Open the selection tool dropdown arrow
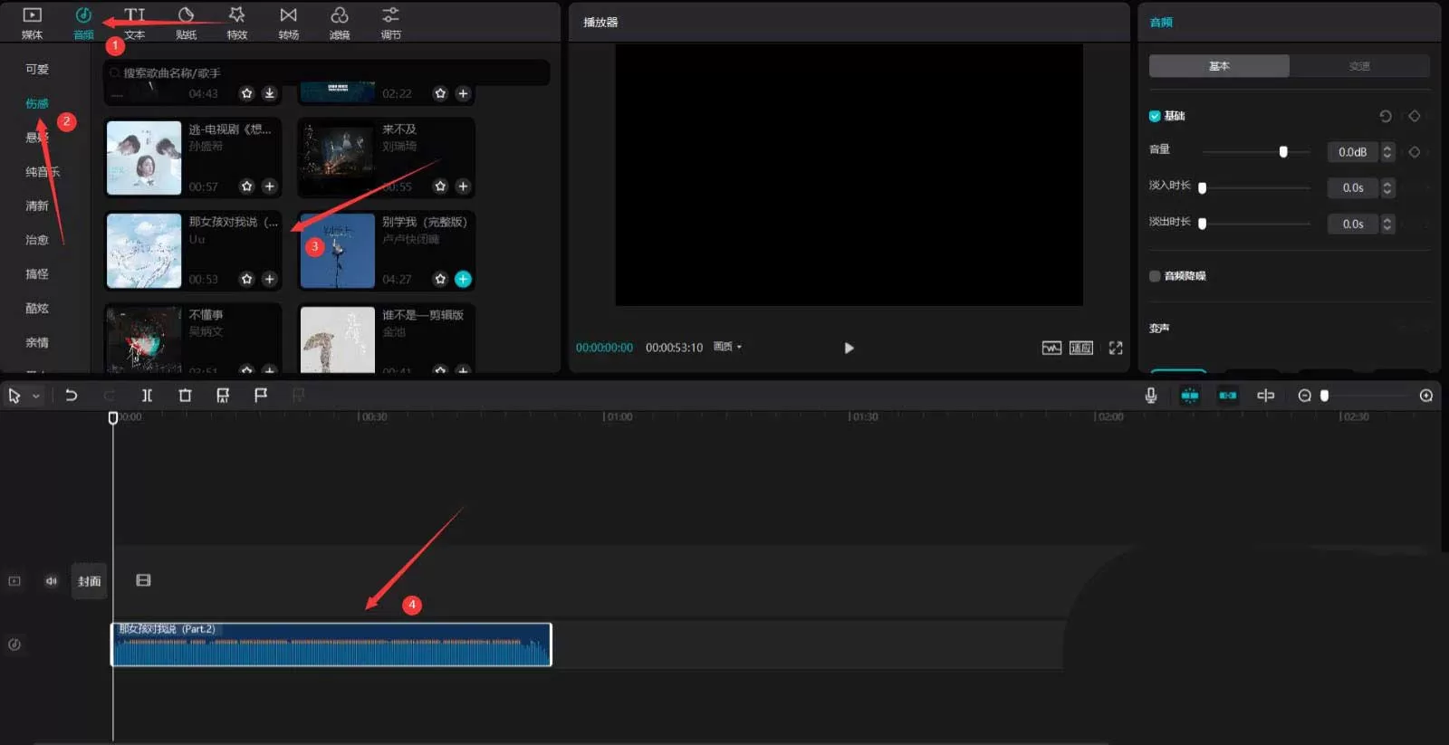 (36, 396)
